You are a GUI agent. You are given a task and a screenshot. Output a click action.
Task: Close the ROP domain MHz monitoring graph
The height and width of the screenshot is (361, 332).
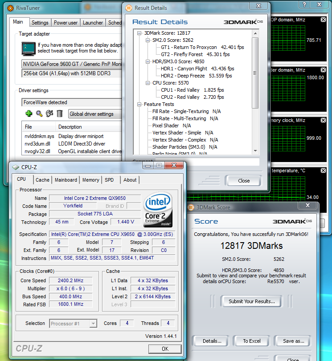(323, 20)
